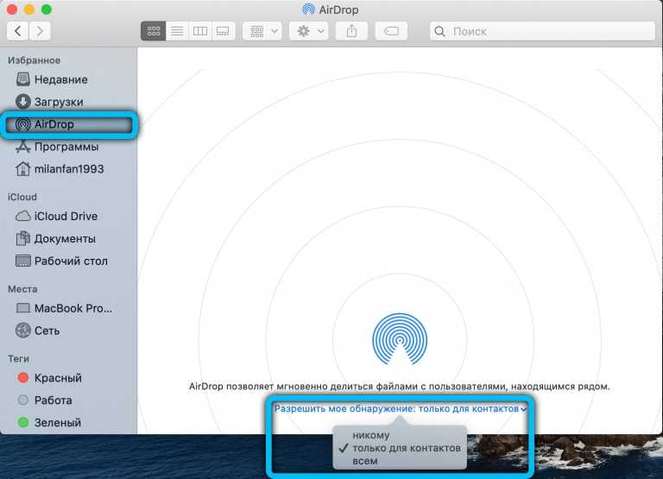Go forward with the right arrow button
Viewport: 663px width, 479px height.
tap(40, 31)
